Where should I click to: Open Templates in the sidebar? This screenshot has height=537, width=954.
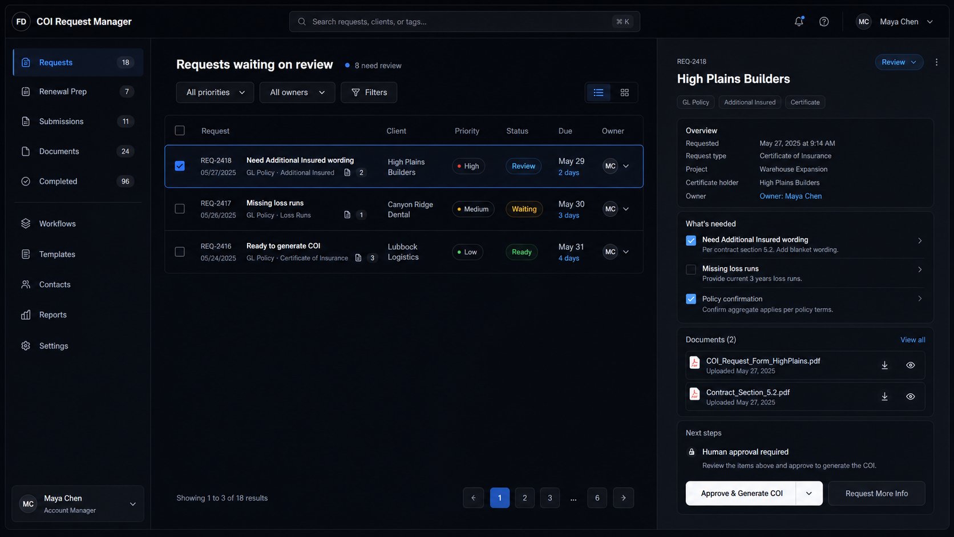click(78, 255)
